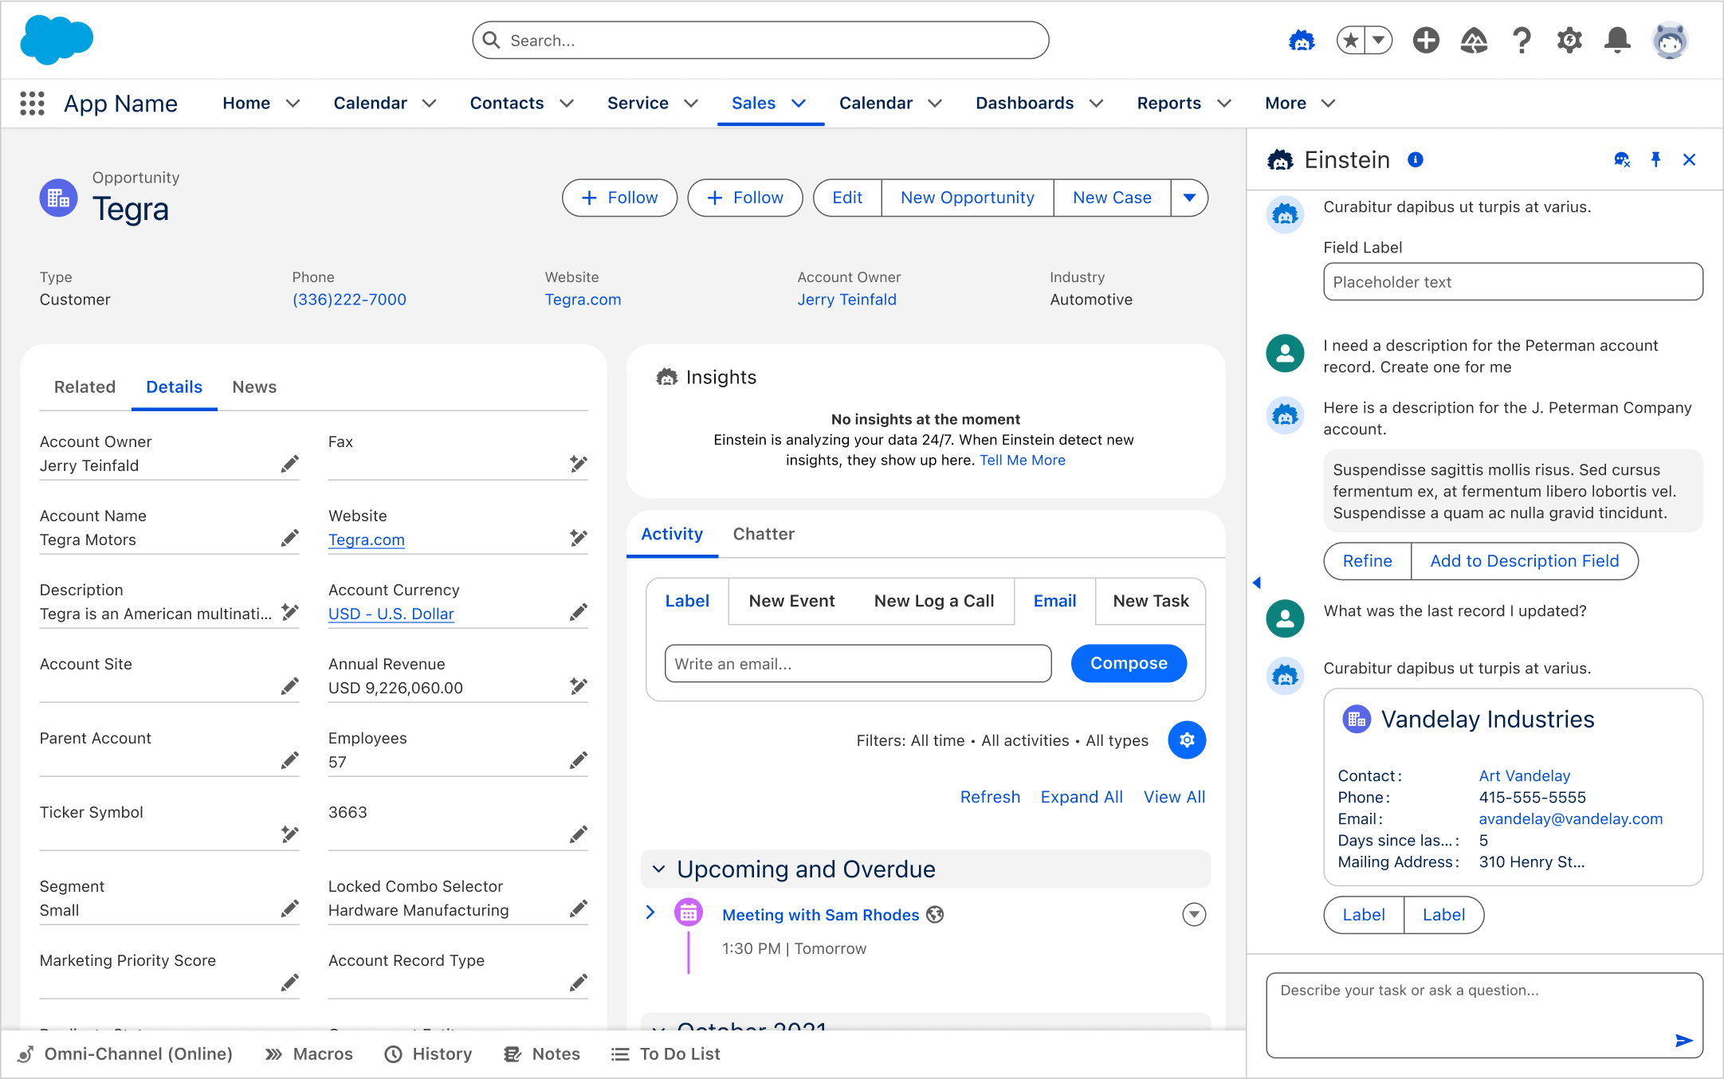
Task: Switch to the Related tab
Action: [x=84, y=387]
